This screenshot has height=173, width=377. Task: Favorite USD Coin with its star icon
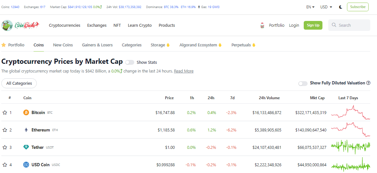pos(5,165)
